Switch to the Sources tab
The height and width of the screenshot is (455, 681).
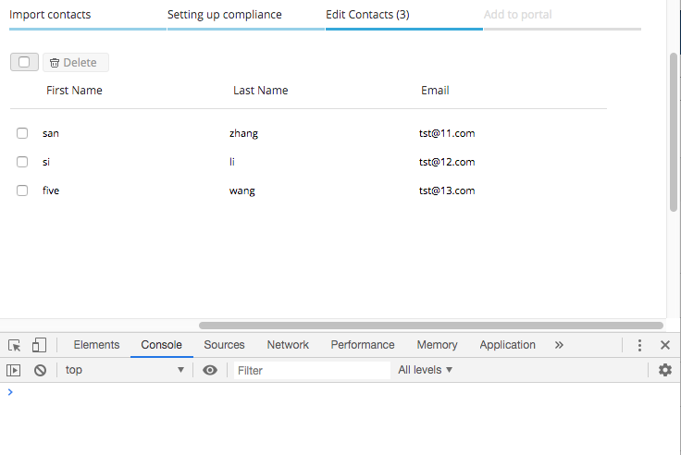(x=224, y=345)
